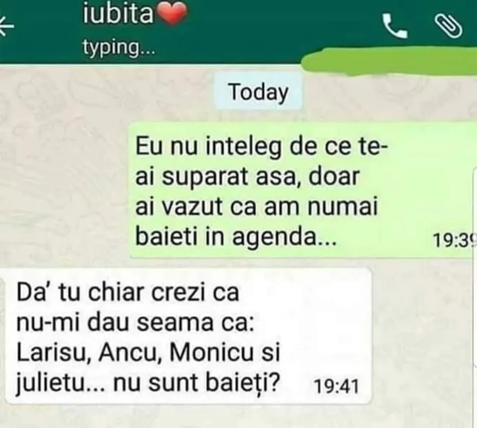The width and height of the screenshot is (477, 428).
Task: Click the red heart emoji
Action: [172, 14]
